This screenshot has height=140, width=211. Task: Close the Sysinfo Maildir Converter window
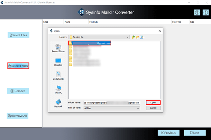[207, 3]
